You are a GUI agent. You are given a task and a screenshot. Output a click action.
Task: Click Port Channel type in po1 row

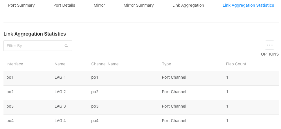(174, 77)
